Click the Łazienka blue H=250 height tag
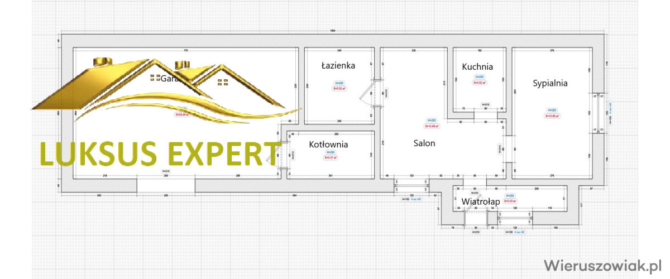This screenshot has width=670, height=279. (x=339, y=83)
